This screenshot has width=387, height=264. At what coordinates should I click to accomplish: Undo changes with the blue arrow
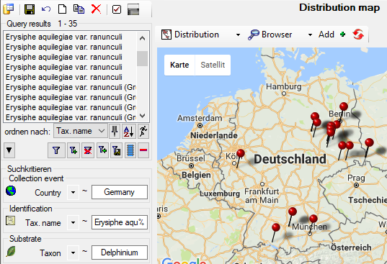[x=46, y=9]
